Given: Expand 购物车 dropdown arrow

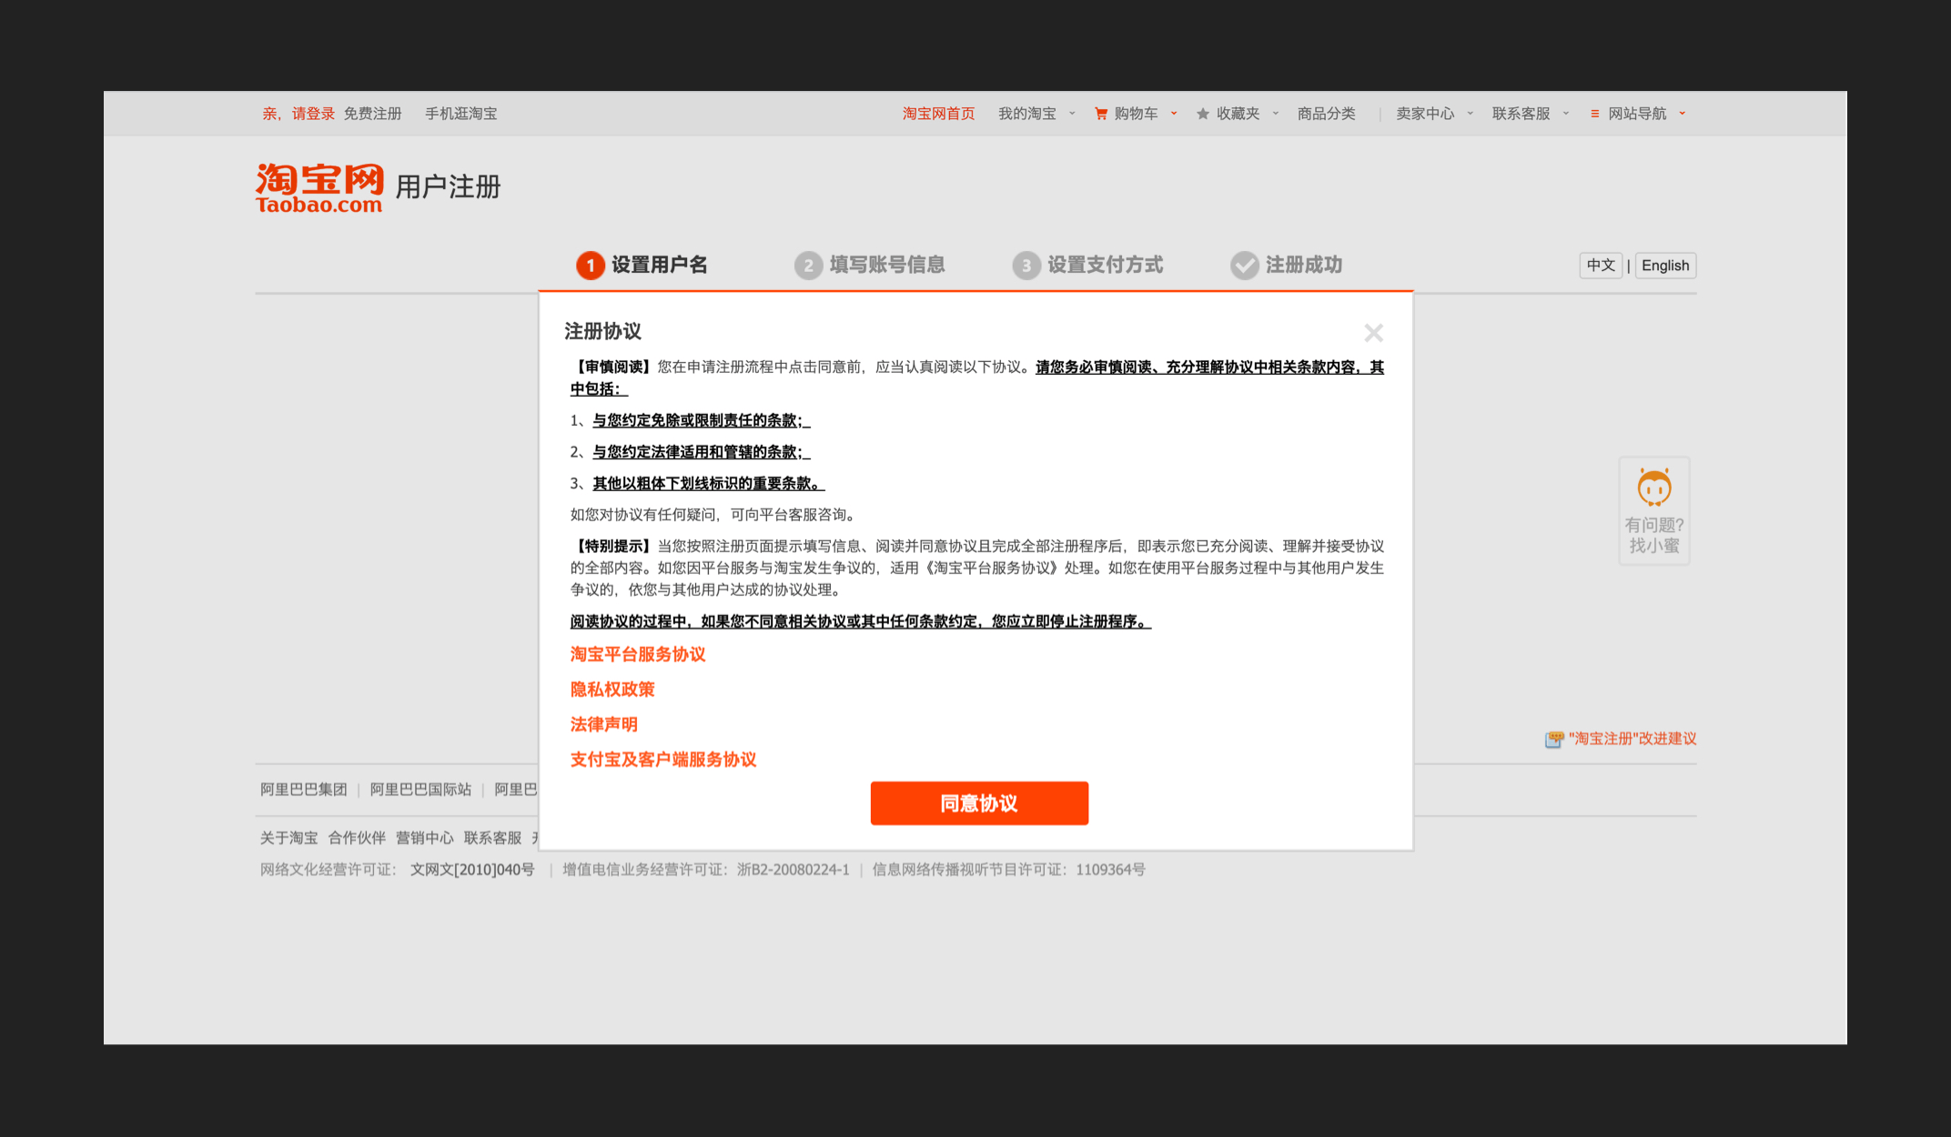Looking at the screenshot, I should 1174,114.
